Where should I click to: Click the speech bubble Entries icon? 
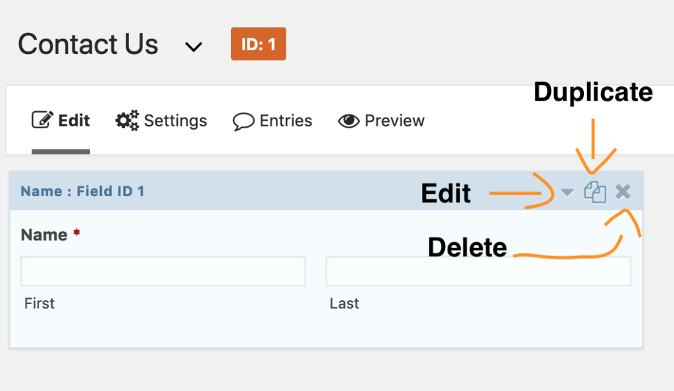[x=244, y=121]
